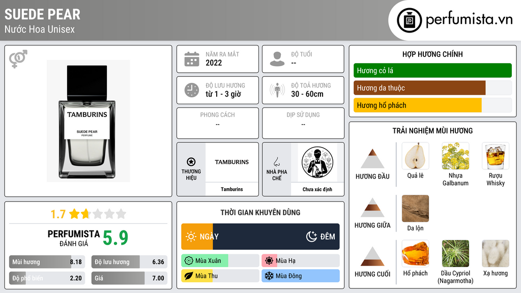Open the Nhựa Galbanum note image
The image size is (521, 293).
click(x=455, y=156)
